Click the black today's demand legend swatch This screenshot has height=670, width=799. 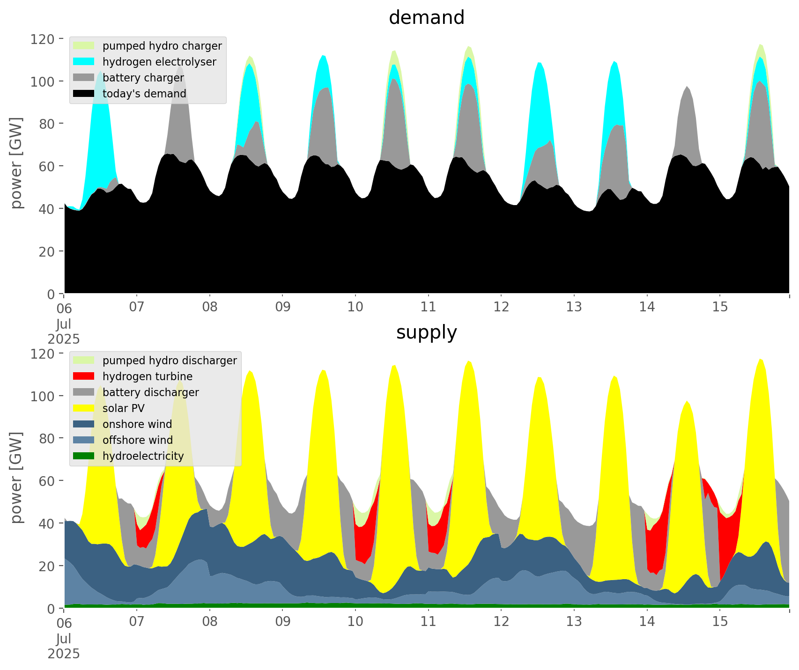pyautogui.click(x=84, y=94)
